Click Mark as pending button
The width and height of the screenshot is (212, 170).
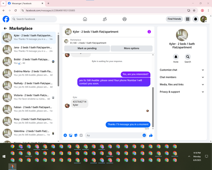pos(87,48)
